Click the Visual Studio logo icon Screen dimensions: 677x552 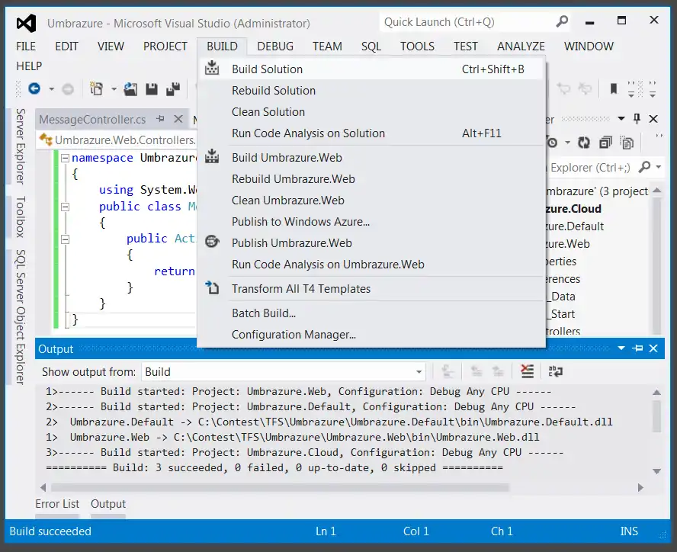point(26,23)
